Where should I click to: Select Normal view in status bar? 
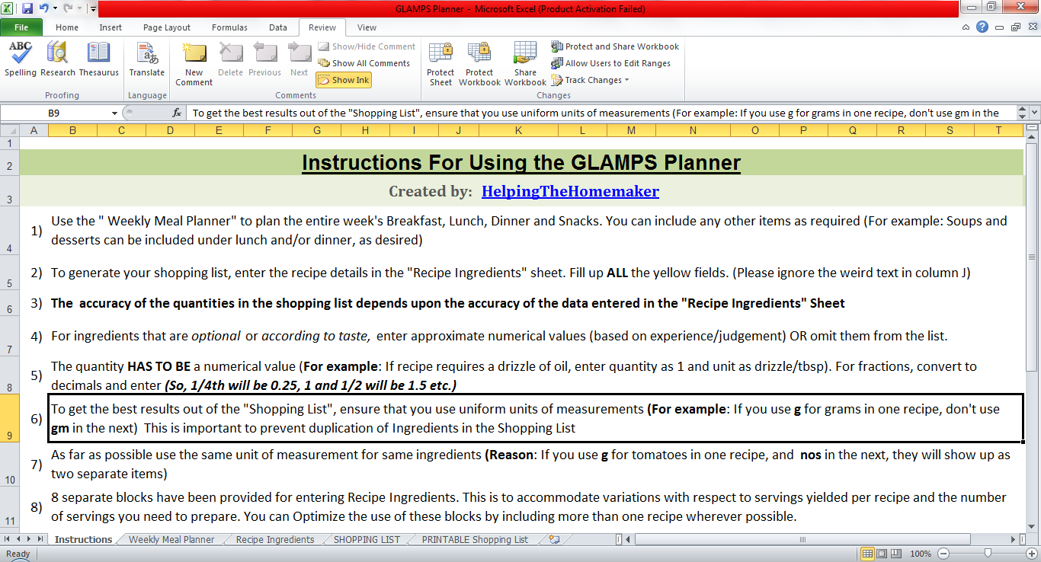click(867, 554)
